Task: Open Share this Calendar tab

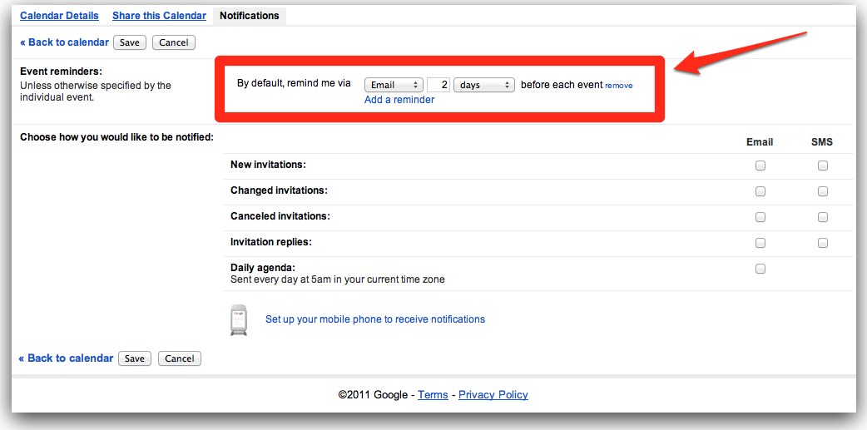Action: pos(159,16)
